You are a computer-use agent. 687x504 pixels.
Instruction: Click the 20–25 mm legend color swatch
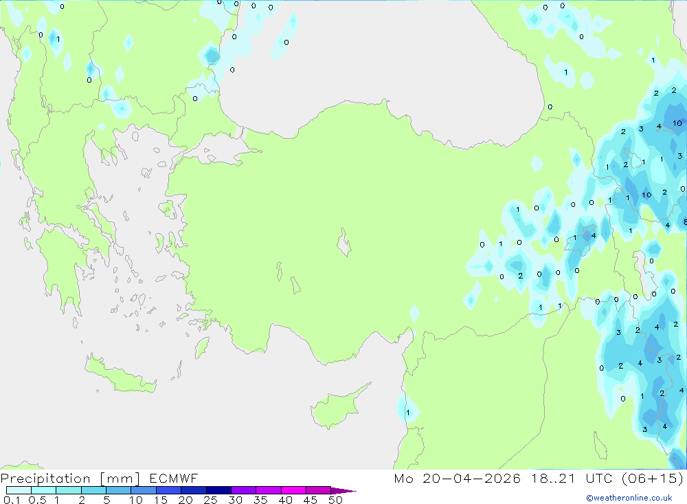193,490
